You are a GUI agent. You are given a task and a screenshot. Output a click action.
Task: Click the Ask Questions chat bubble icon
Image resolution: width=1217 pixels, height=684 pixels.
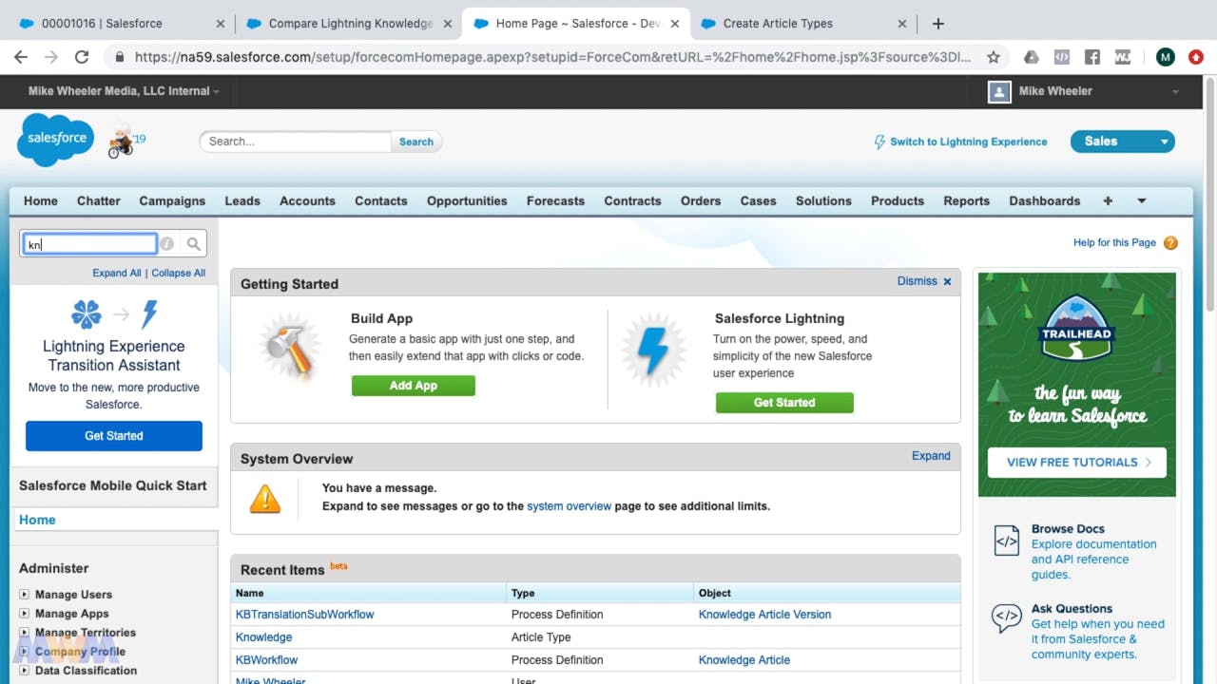(x=1006, y=618)
